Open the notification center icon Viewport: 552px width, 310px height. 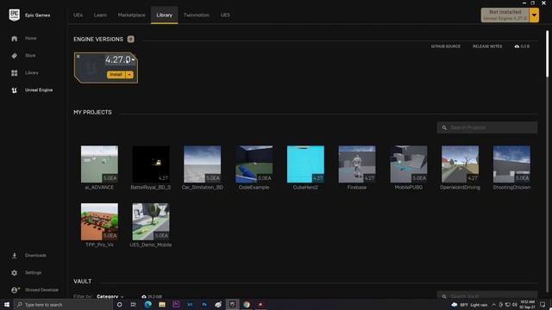[x=543, y=305]
